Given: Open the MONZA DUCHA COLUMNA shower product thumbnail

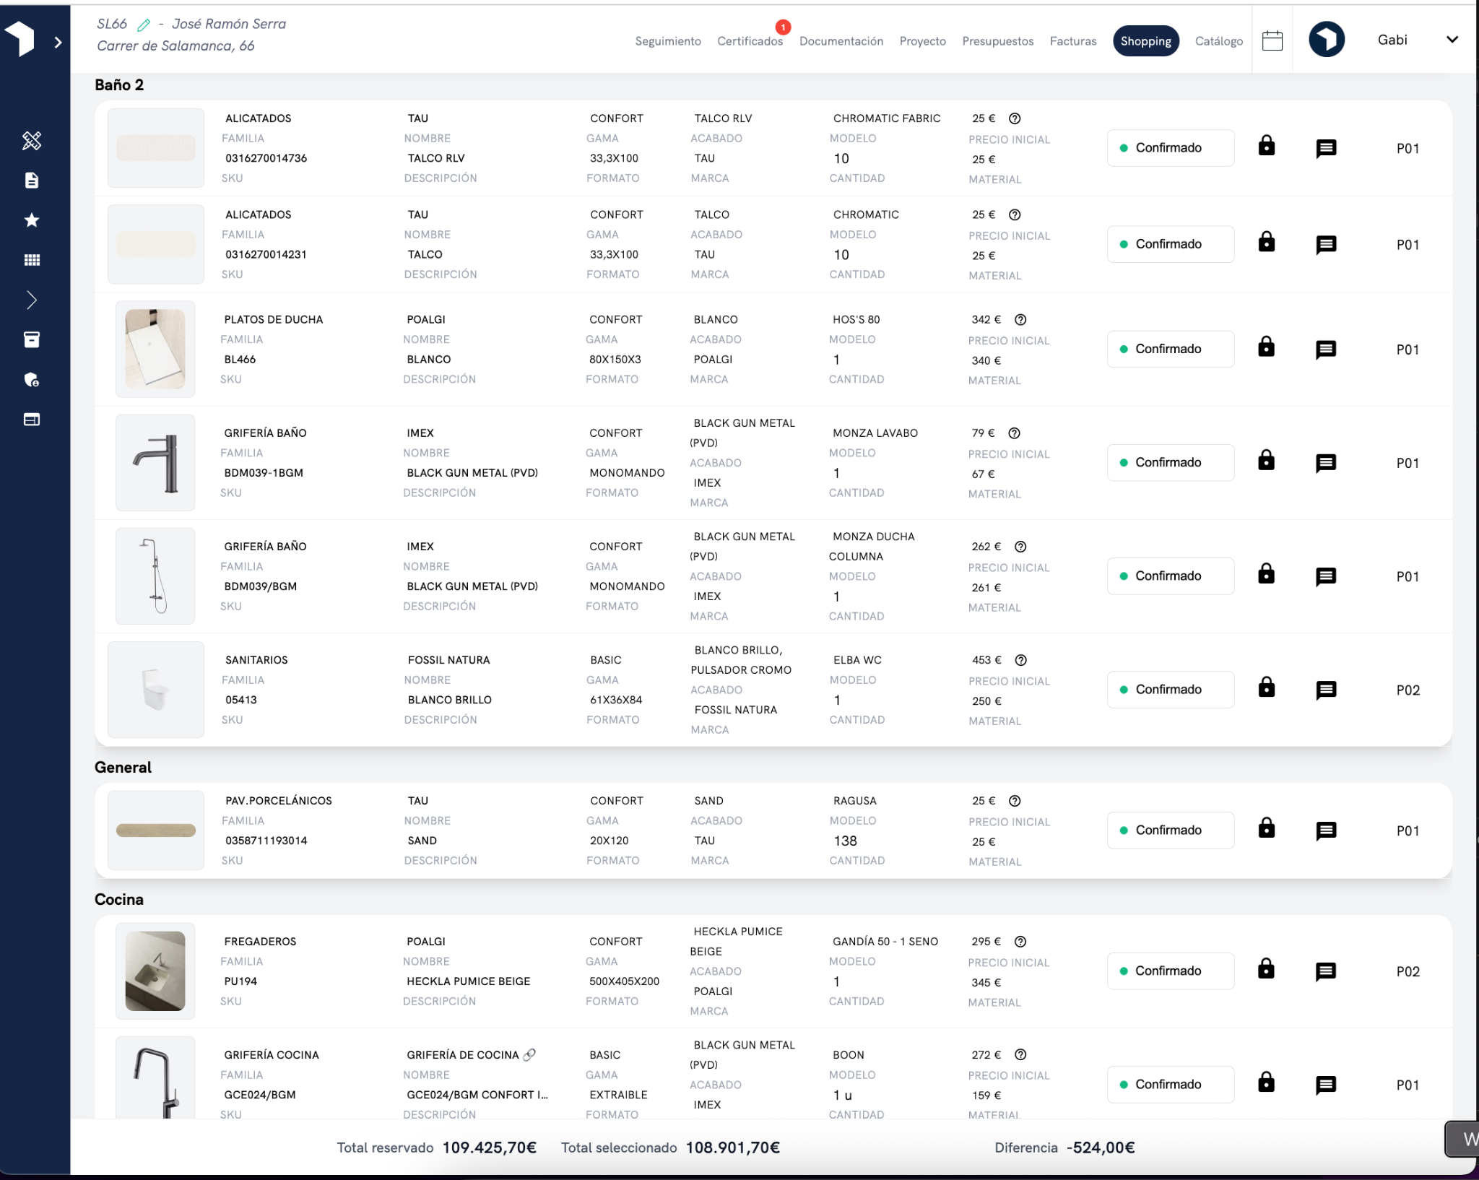Looking at the screenshot, I should [x=155, y=576].
